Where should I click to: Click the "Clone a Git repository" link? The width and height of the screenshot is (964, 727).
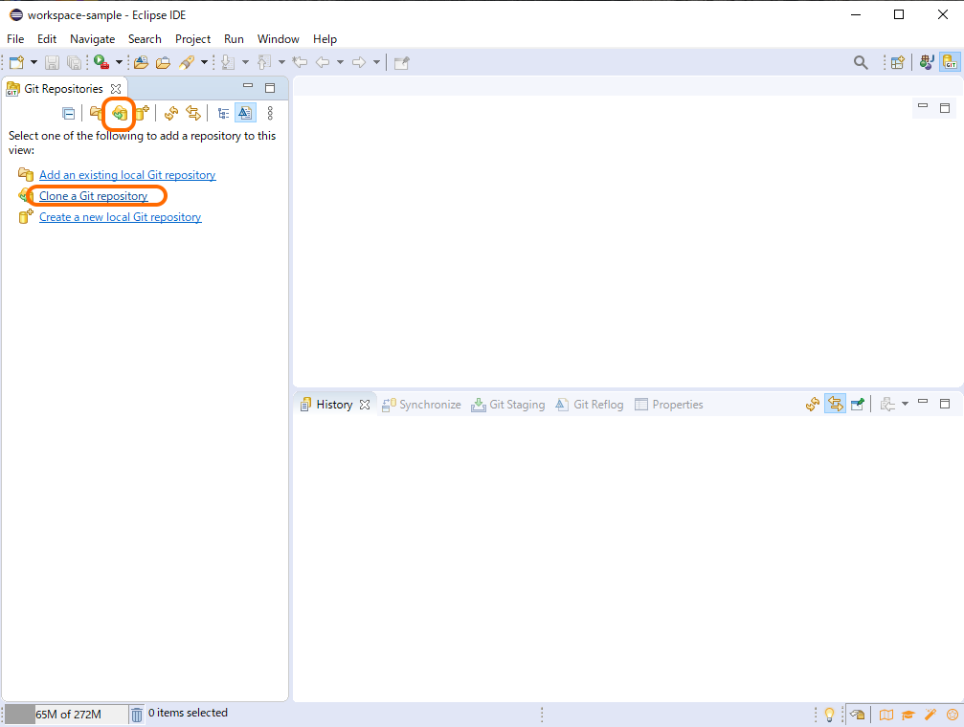[x=93, y=196]
